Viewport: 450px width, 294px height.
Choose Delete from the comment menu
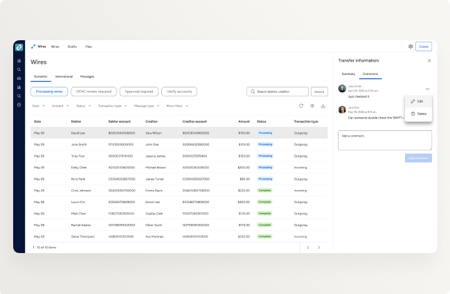click(x=418, y=114)
